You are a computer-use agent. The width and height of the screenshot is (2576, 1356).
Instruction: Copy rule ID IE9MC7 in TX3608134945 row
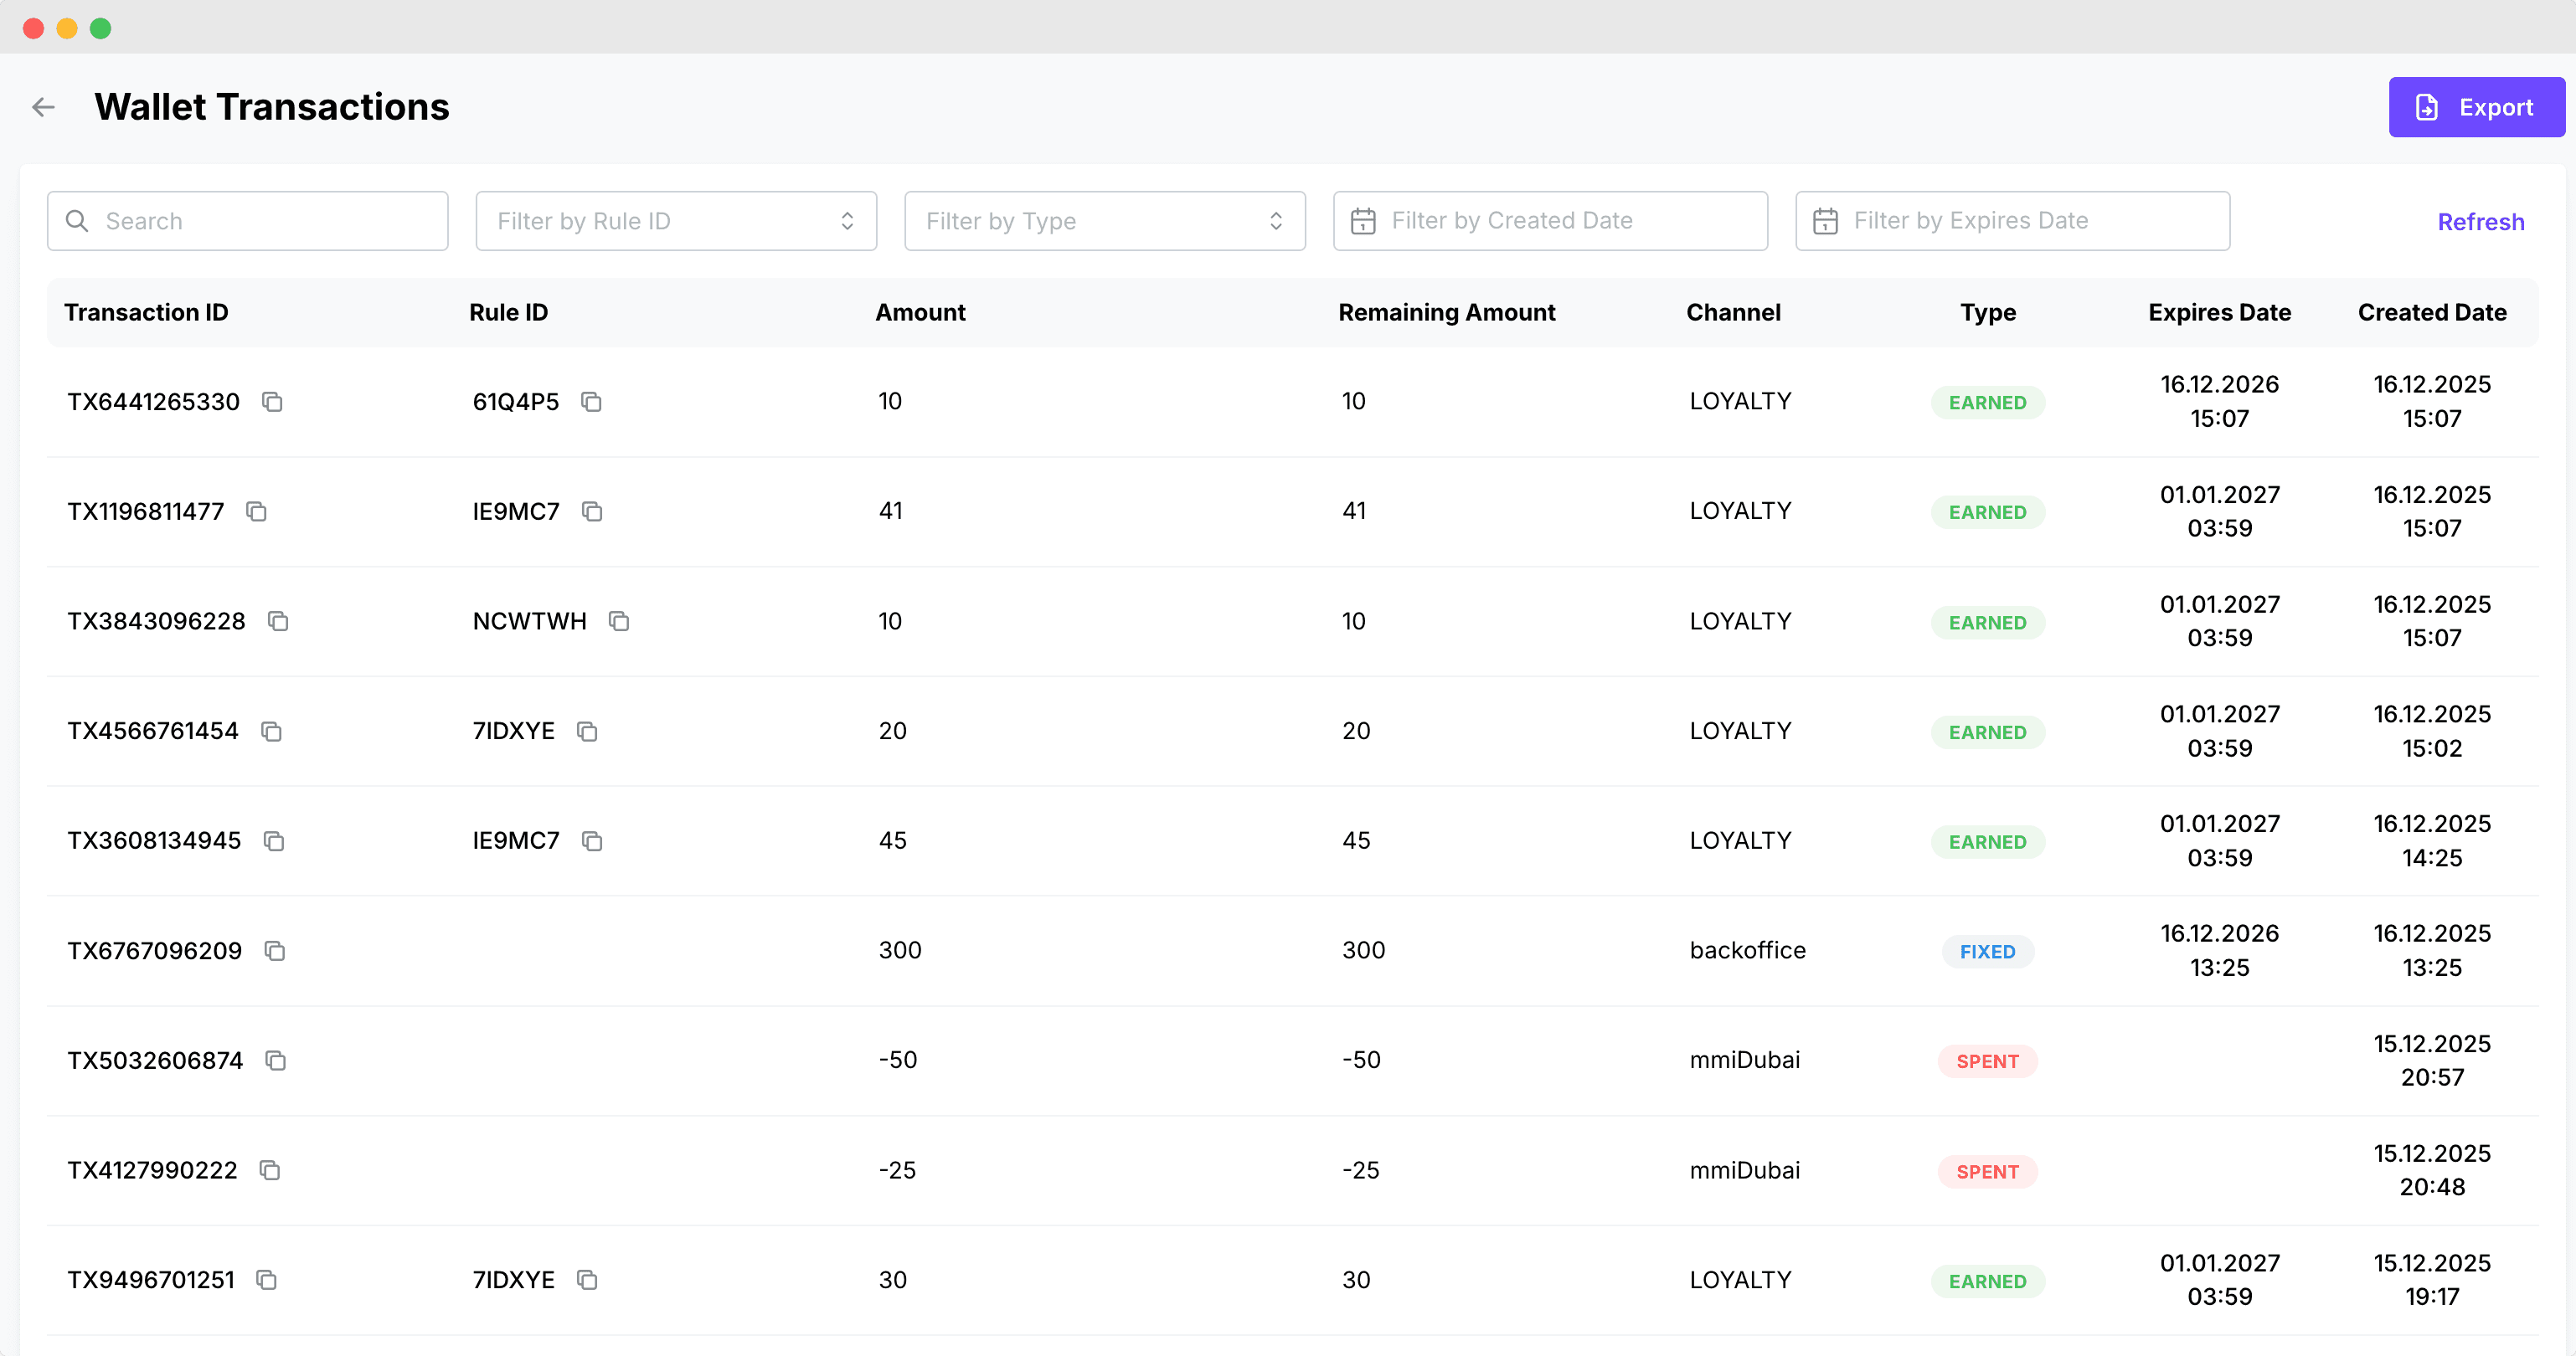point(592,841)
